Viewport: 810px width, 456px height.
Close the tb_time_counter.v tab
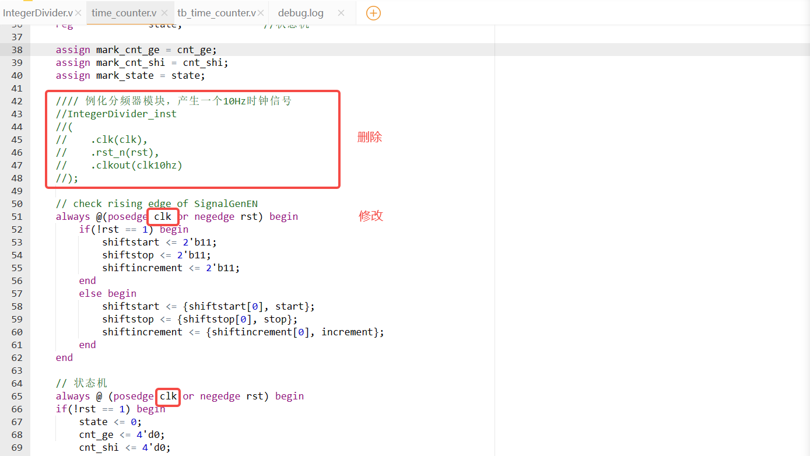(260, 13)
